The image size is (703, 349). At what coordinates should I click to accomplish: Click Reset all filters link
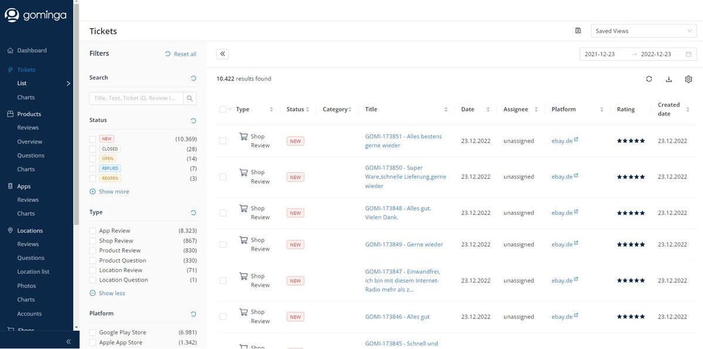click(181, 54)
